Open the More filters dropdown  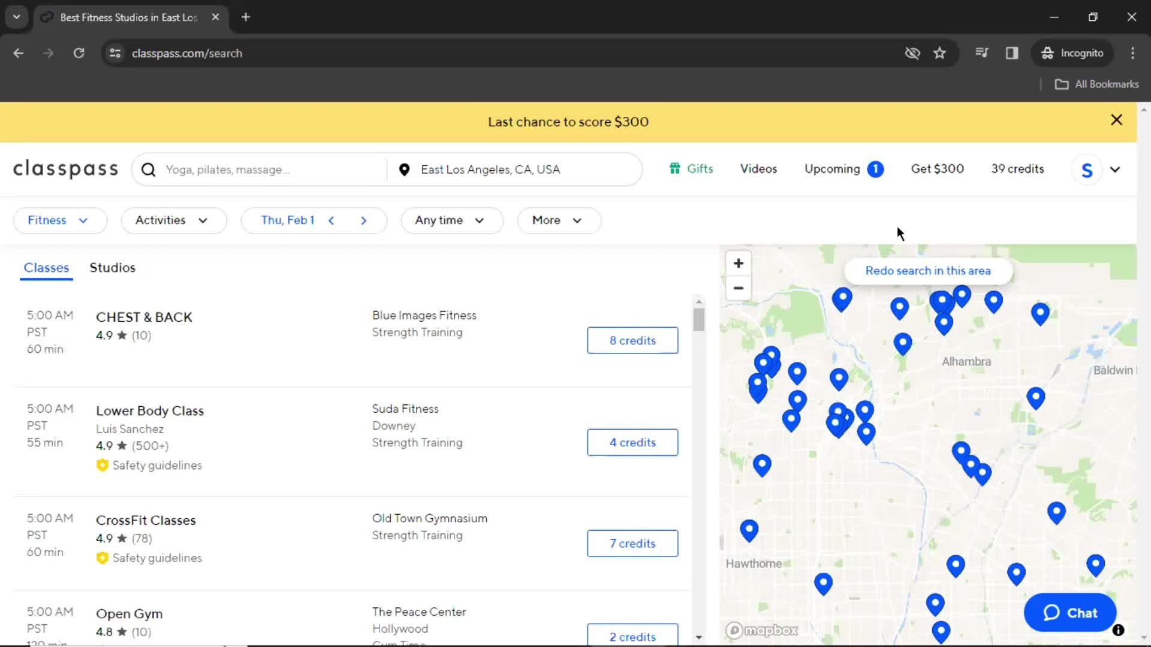[559, 220]
